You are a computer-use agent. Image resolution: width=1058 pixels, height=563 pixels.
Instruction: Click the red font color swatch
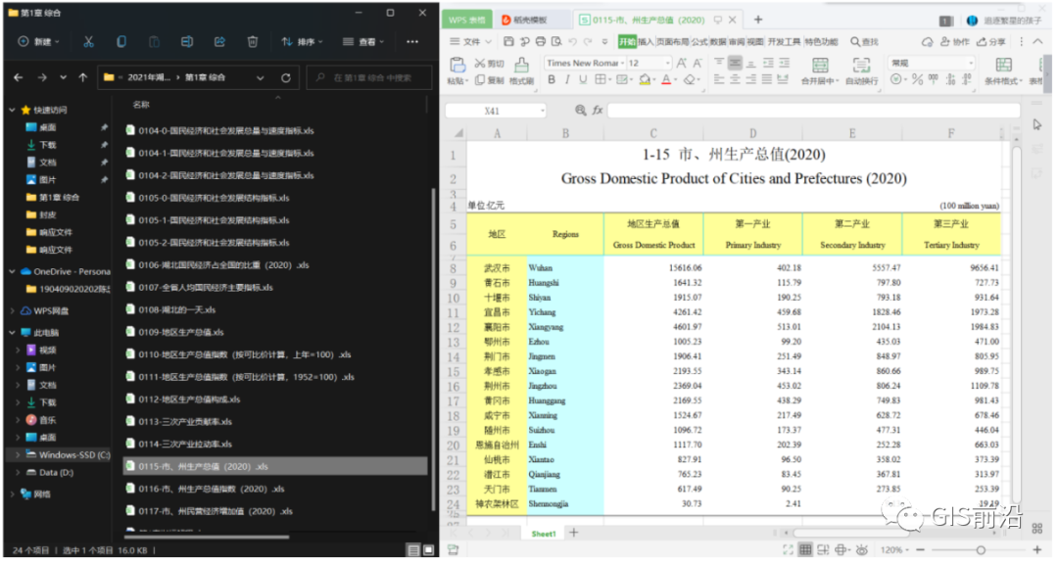(666, 79)
